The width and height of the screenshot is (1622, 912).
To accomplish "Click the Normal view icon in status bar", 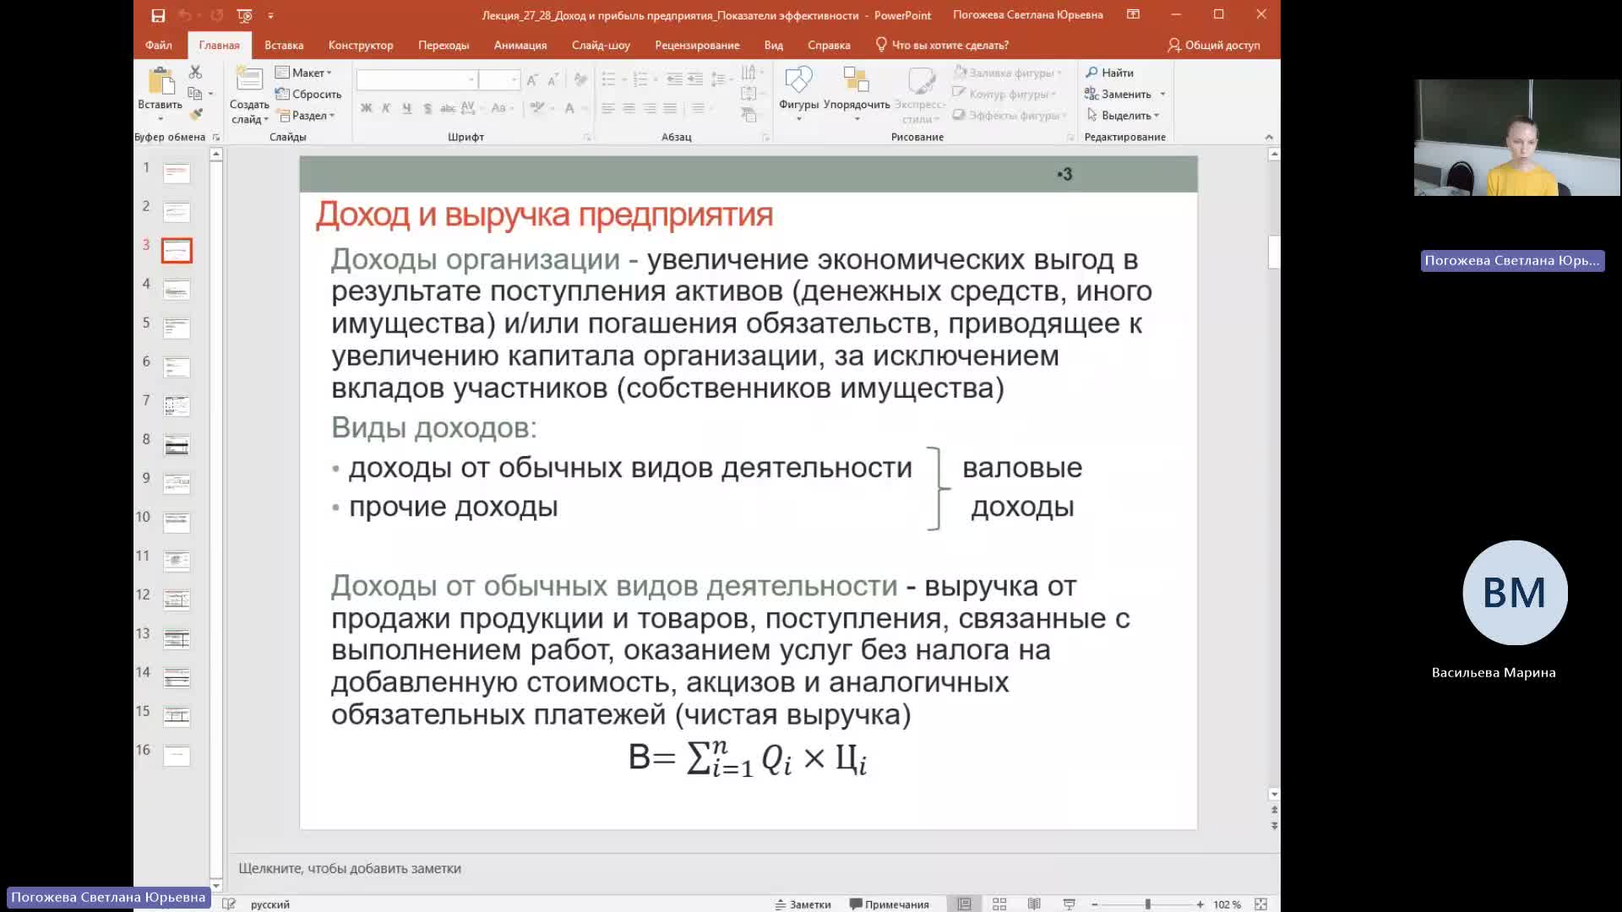I will [x=964, y=904].
